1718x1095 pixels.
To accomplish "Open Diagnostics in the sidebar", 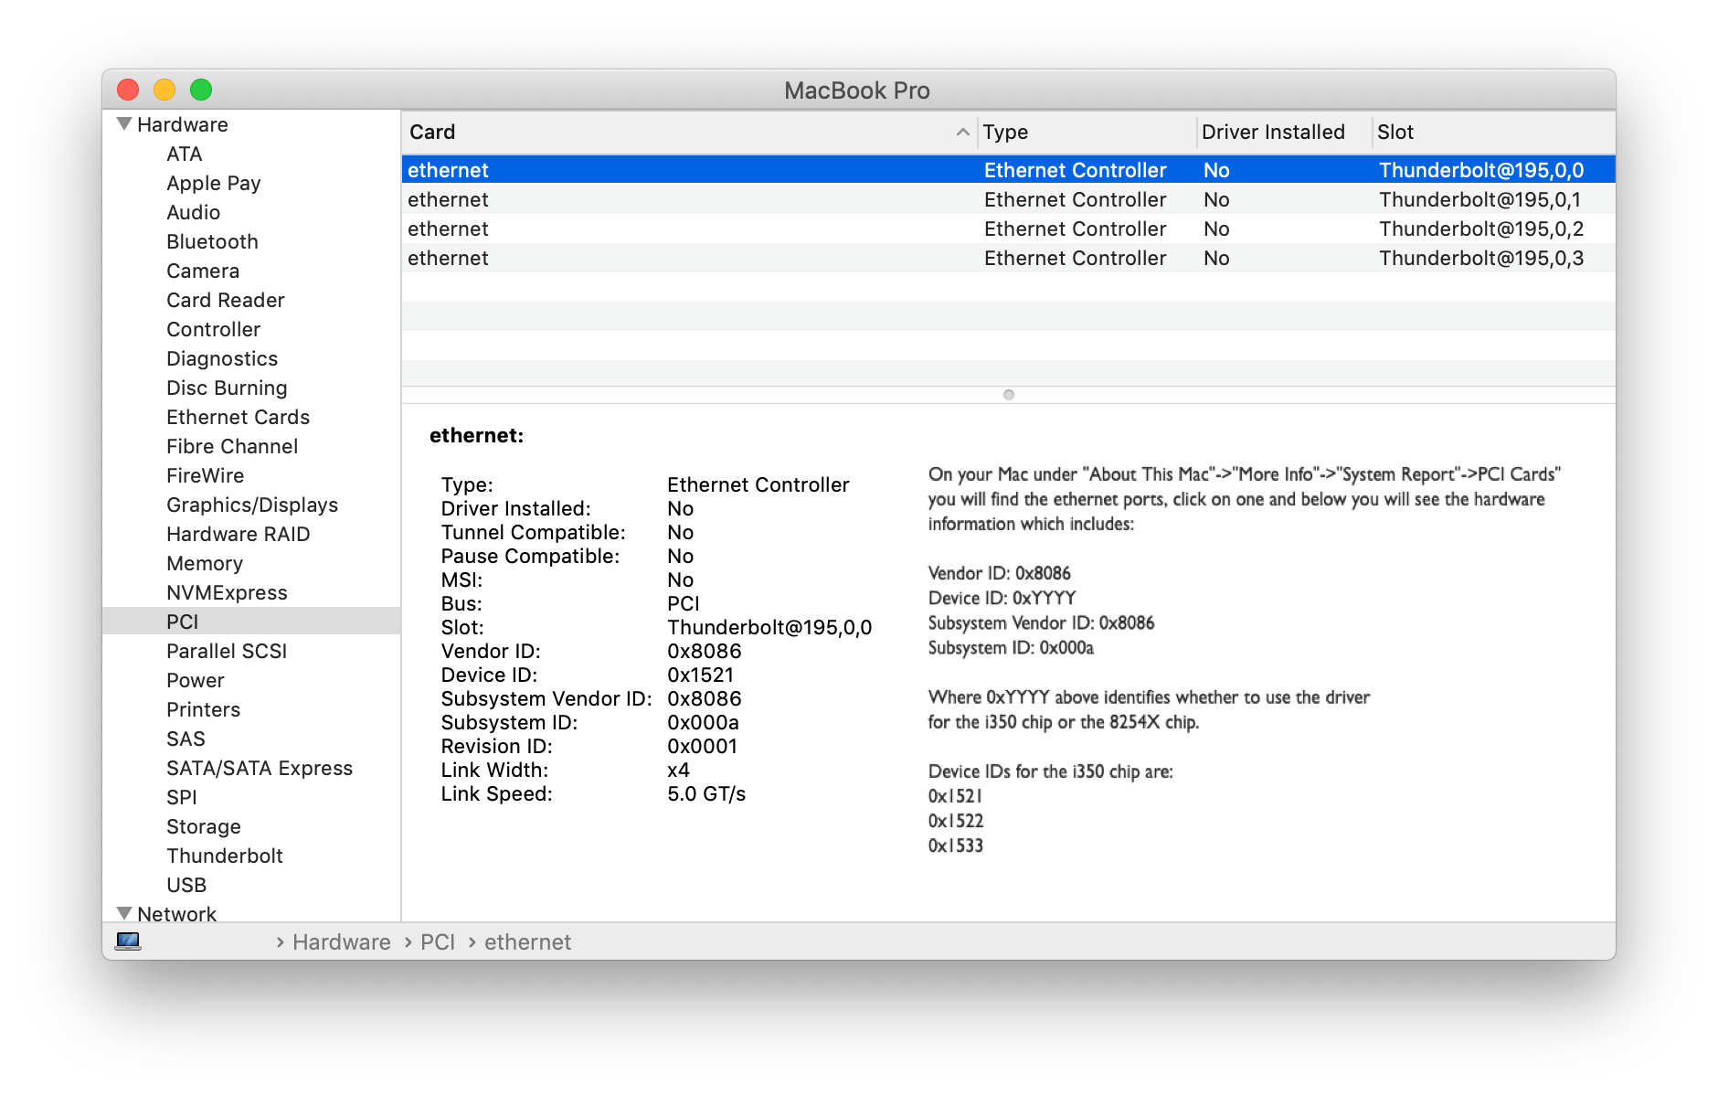I will (x=222, y=358).
